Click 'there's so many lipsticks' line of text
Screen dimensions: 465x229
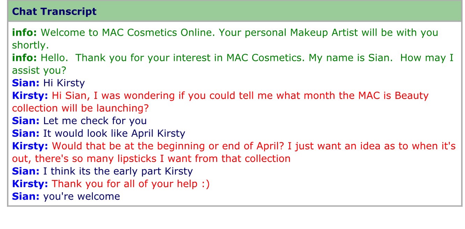[151, 159]
